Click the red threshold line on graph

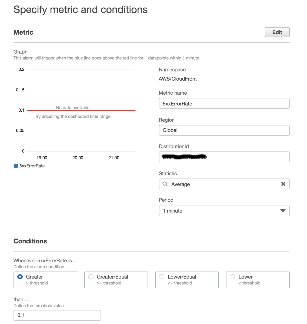click(81, 110)
